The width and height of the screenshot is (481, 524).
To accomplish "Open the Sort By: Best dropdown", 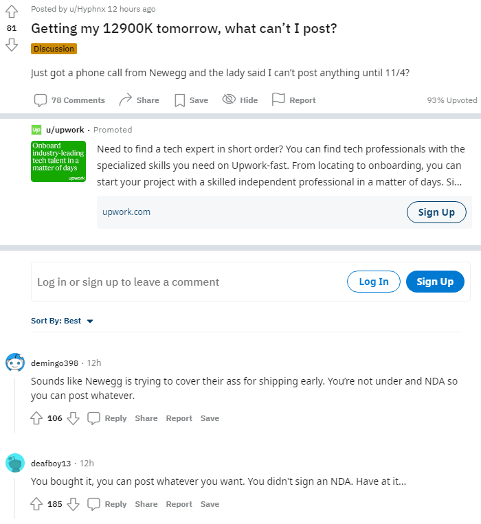I will [x=62, y=321].
